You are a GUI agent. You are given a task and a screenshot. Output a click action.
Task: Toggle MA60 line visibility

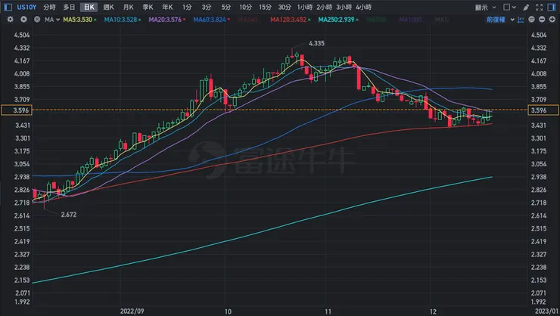[211, 20]
